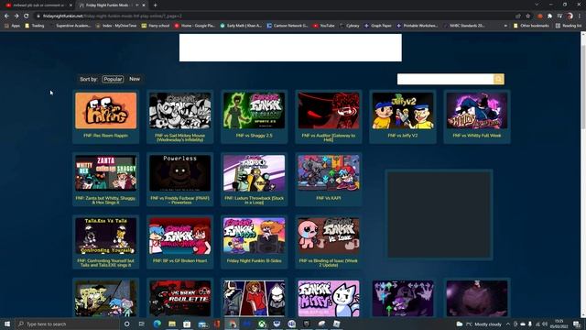This screenshot has height=330, width=586.
Task: Click the FNF vs Binding of Isaac link
Action: pos(329,263)
